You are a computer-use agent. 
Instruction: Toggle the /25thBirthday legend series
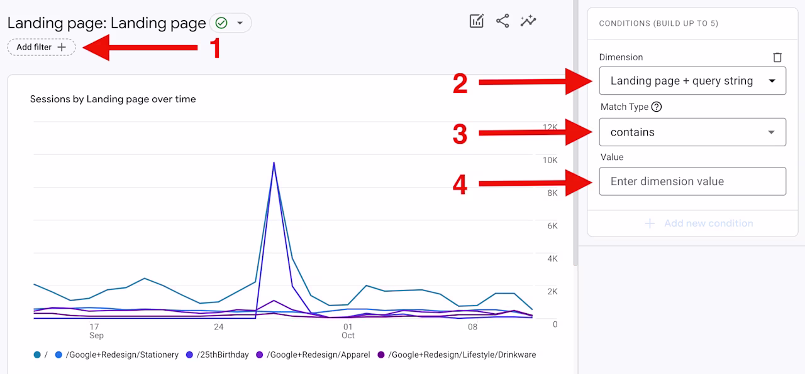tap(218, 355)
